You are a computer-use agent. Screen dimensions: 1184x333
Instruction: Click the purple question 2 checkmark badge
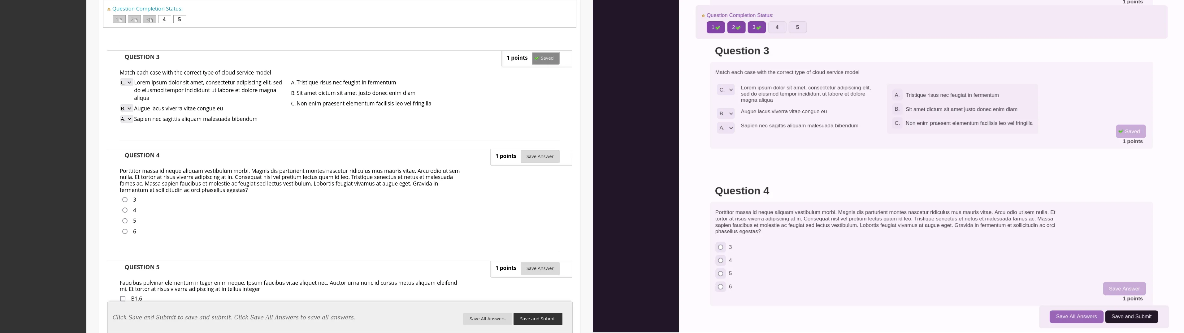tap(736, 28)
